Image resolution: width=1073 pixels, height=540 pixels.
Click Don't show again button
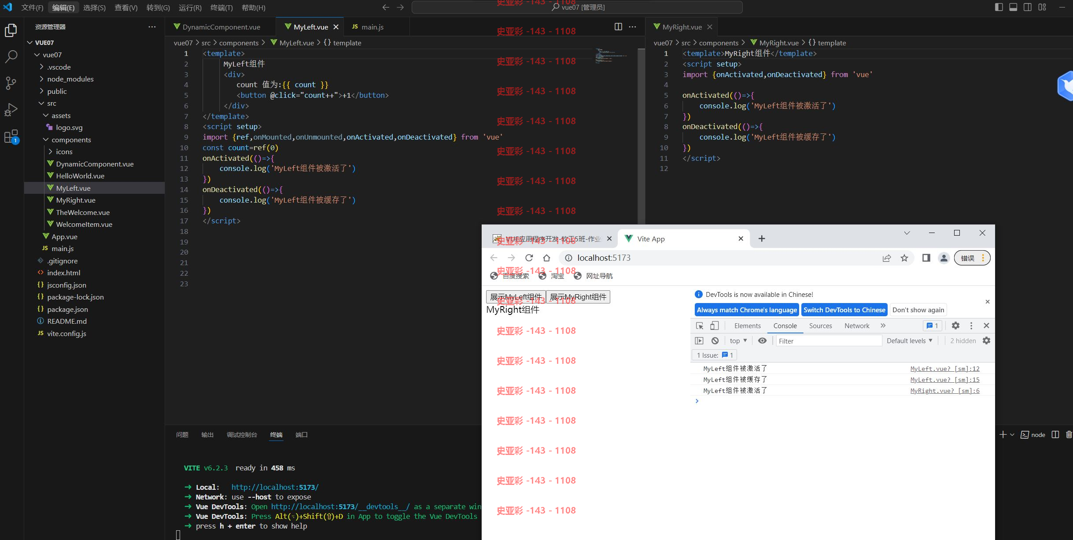tap(918, 310)
